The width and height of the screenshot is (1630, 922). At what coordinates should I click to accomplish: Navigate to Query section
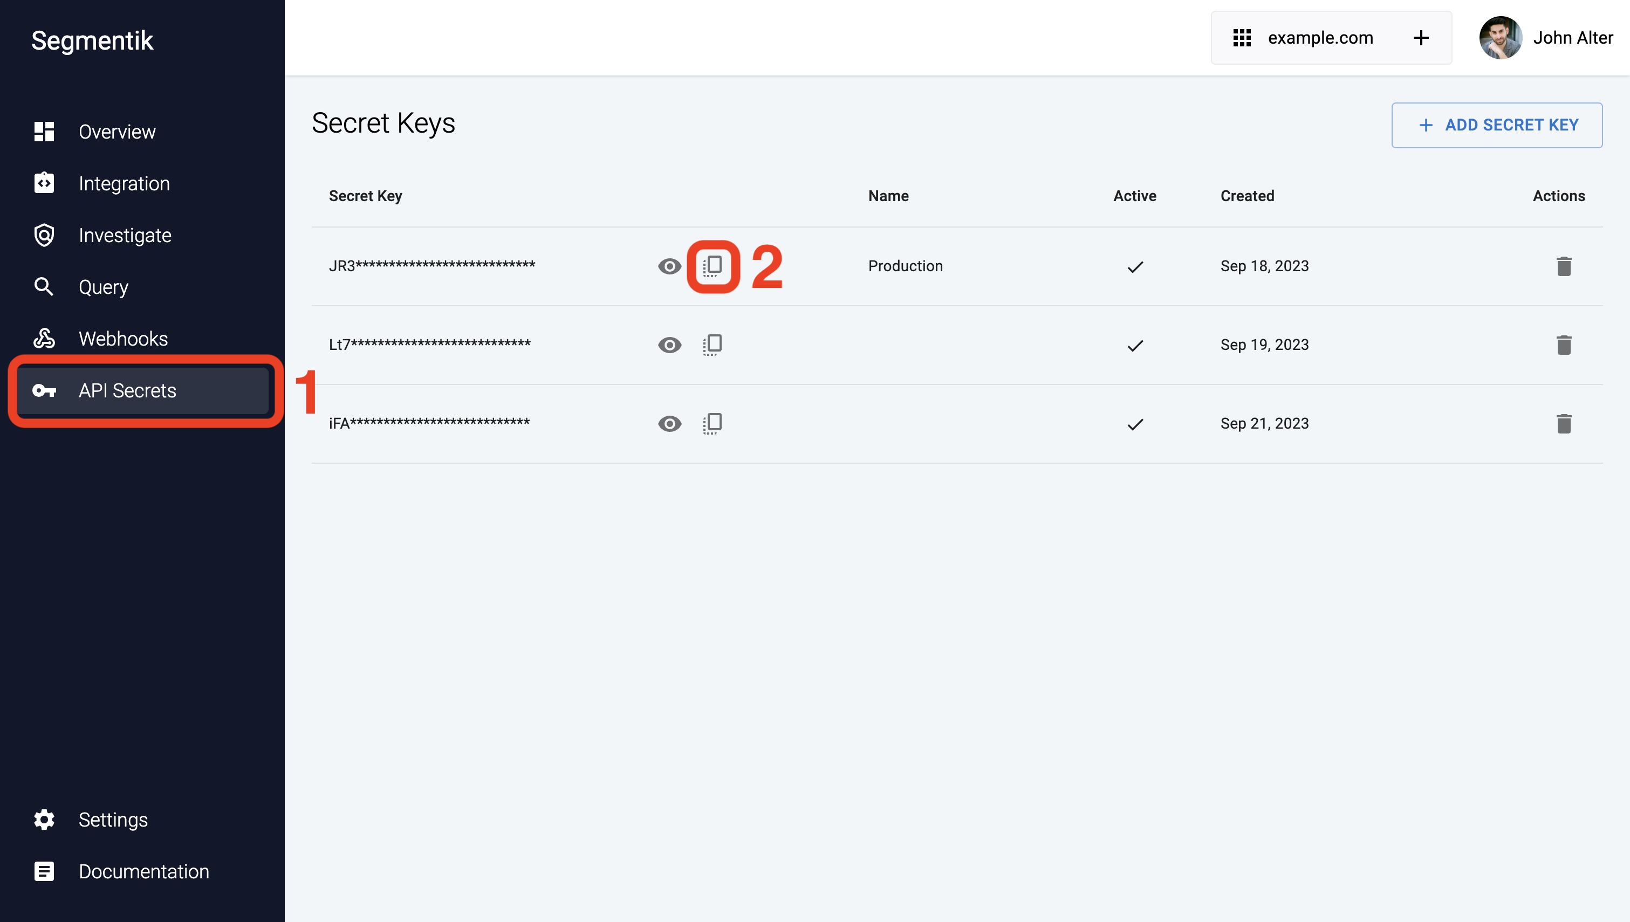tap(103, 286)
